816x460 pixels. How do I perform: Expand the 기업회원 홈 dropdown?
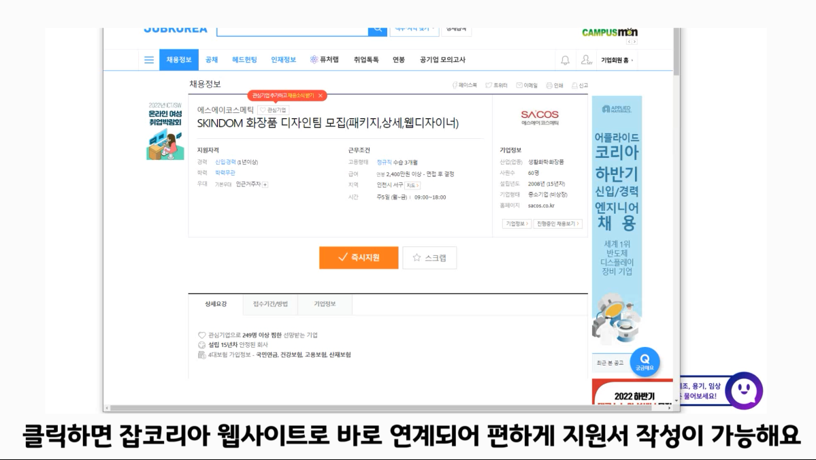tap(617, 61)
